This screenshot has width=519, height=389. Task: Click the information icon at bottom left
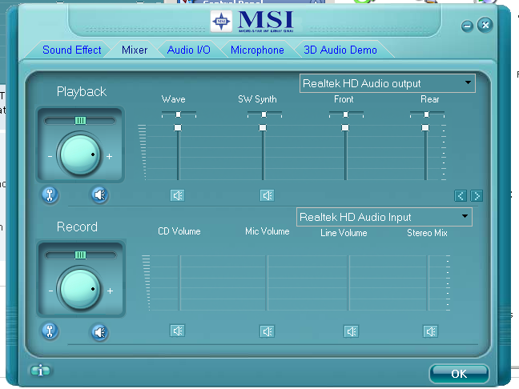tap(40, 371)
